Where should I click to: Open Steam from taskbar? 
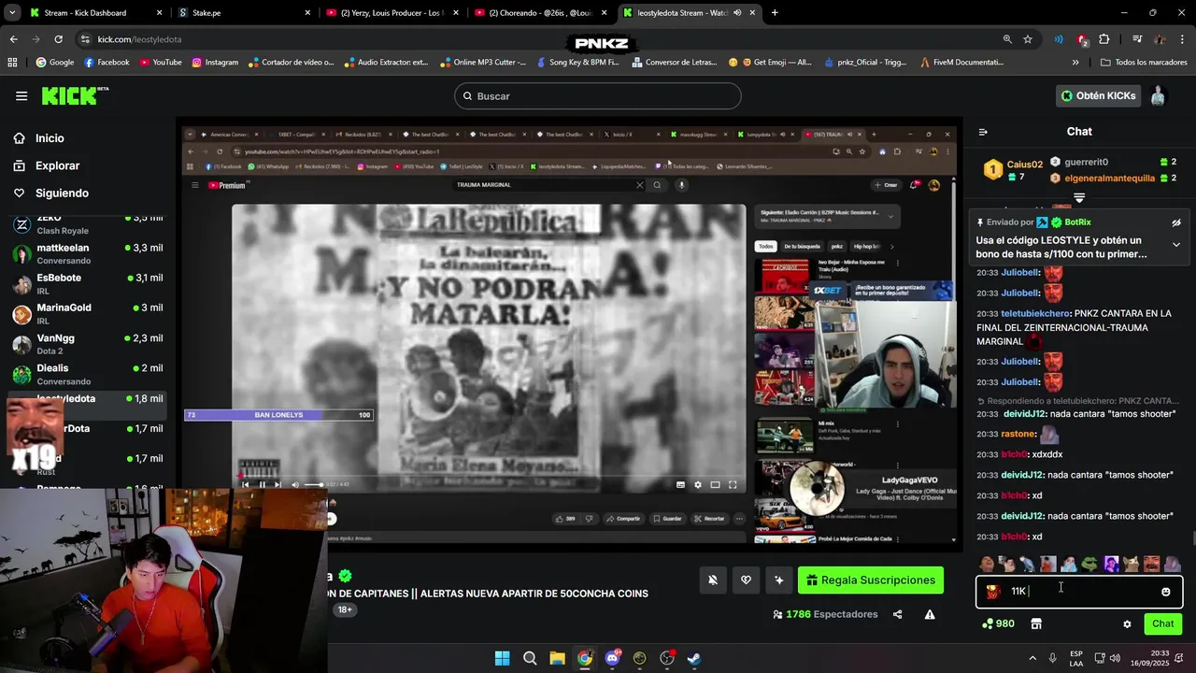pyautogui.click(x=694, y=658)
